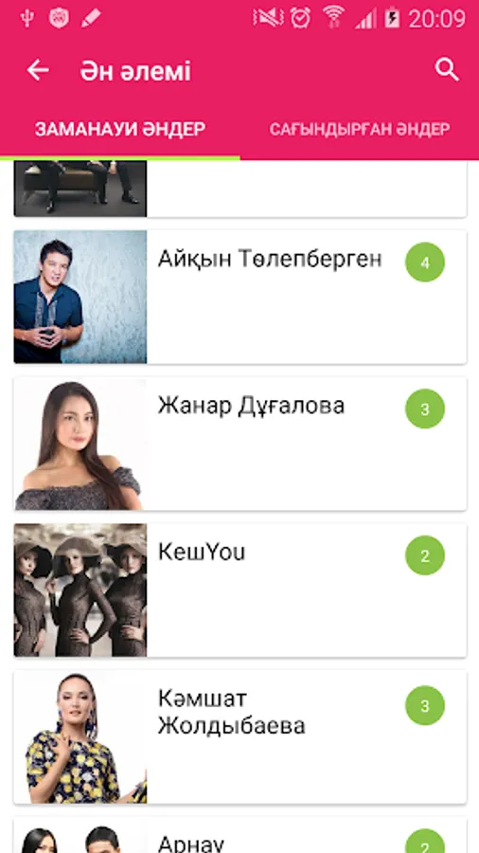Open Айқын Төлепберген photo thumbnail

click(80, 297)
